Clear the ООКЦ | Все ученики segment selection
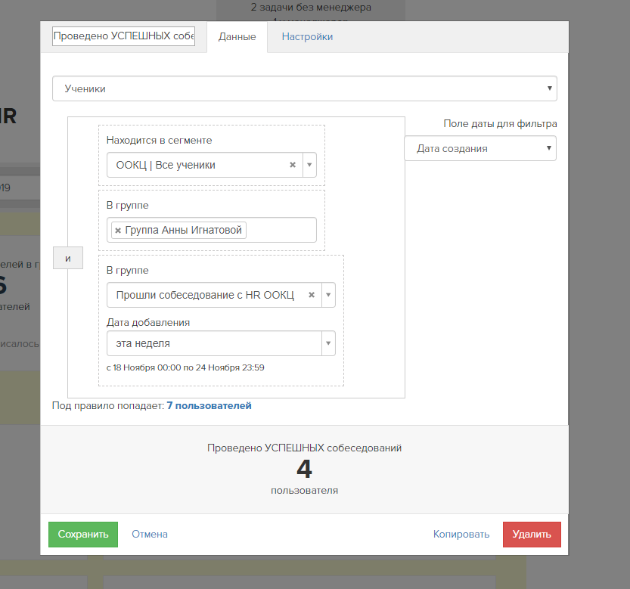The width and height of the screenshot is (630, 589). tap(293, 165)
